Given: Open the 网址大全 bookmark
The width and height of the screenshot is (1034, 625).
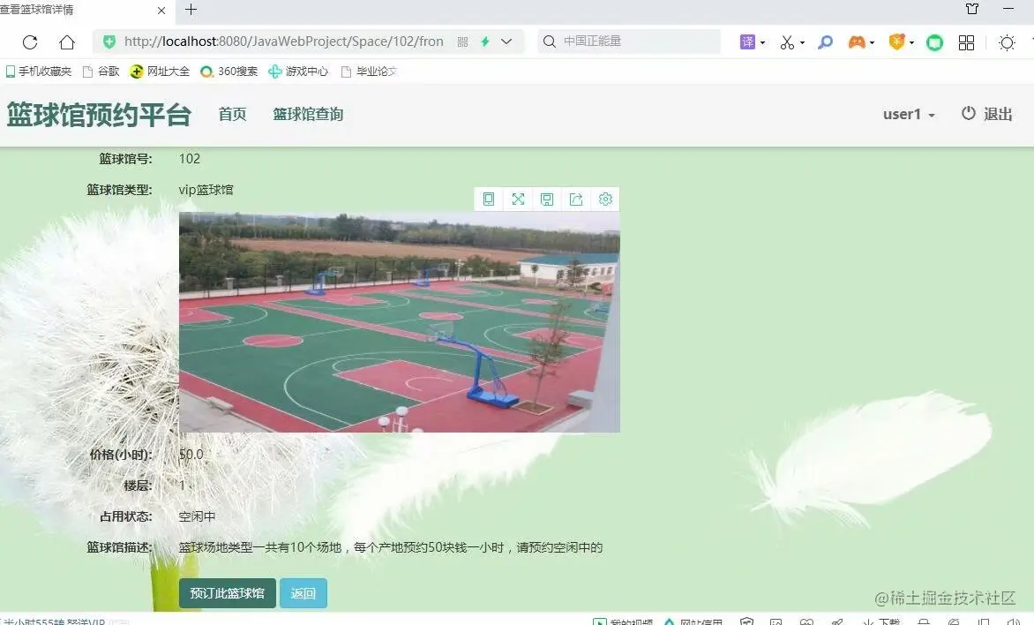Looking at the screenshot, I should (160, 72).
